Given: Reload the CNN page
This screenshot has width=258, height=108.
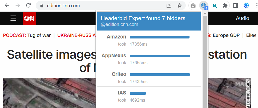Looking at the screenshot, I should tap(29, 6).
